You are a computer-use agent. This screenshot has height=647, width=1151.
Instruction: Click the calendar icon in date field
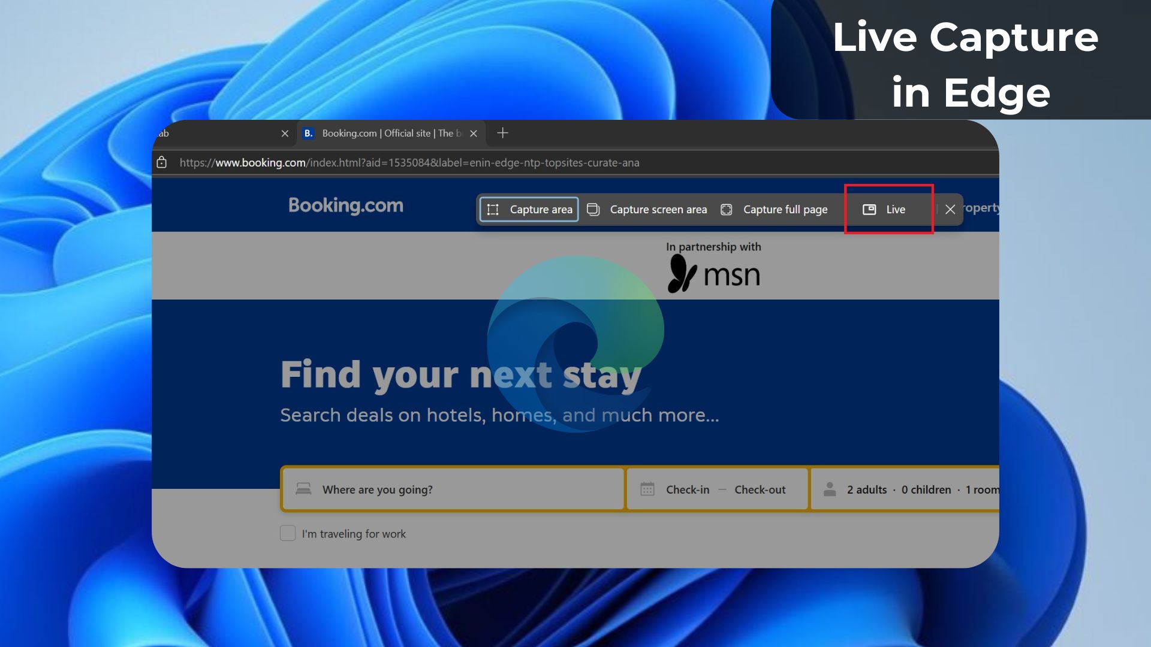[x=647, y=489]
